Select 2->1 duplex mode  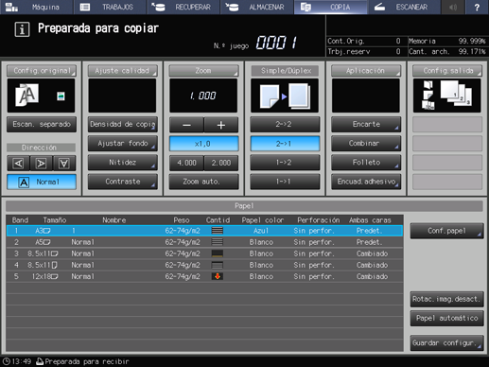coord(285,144)
